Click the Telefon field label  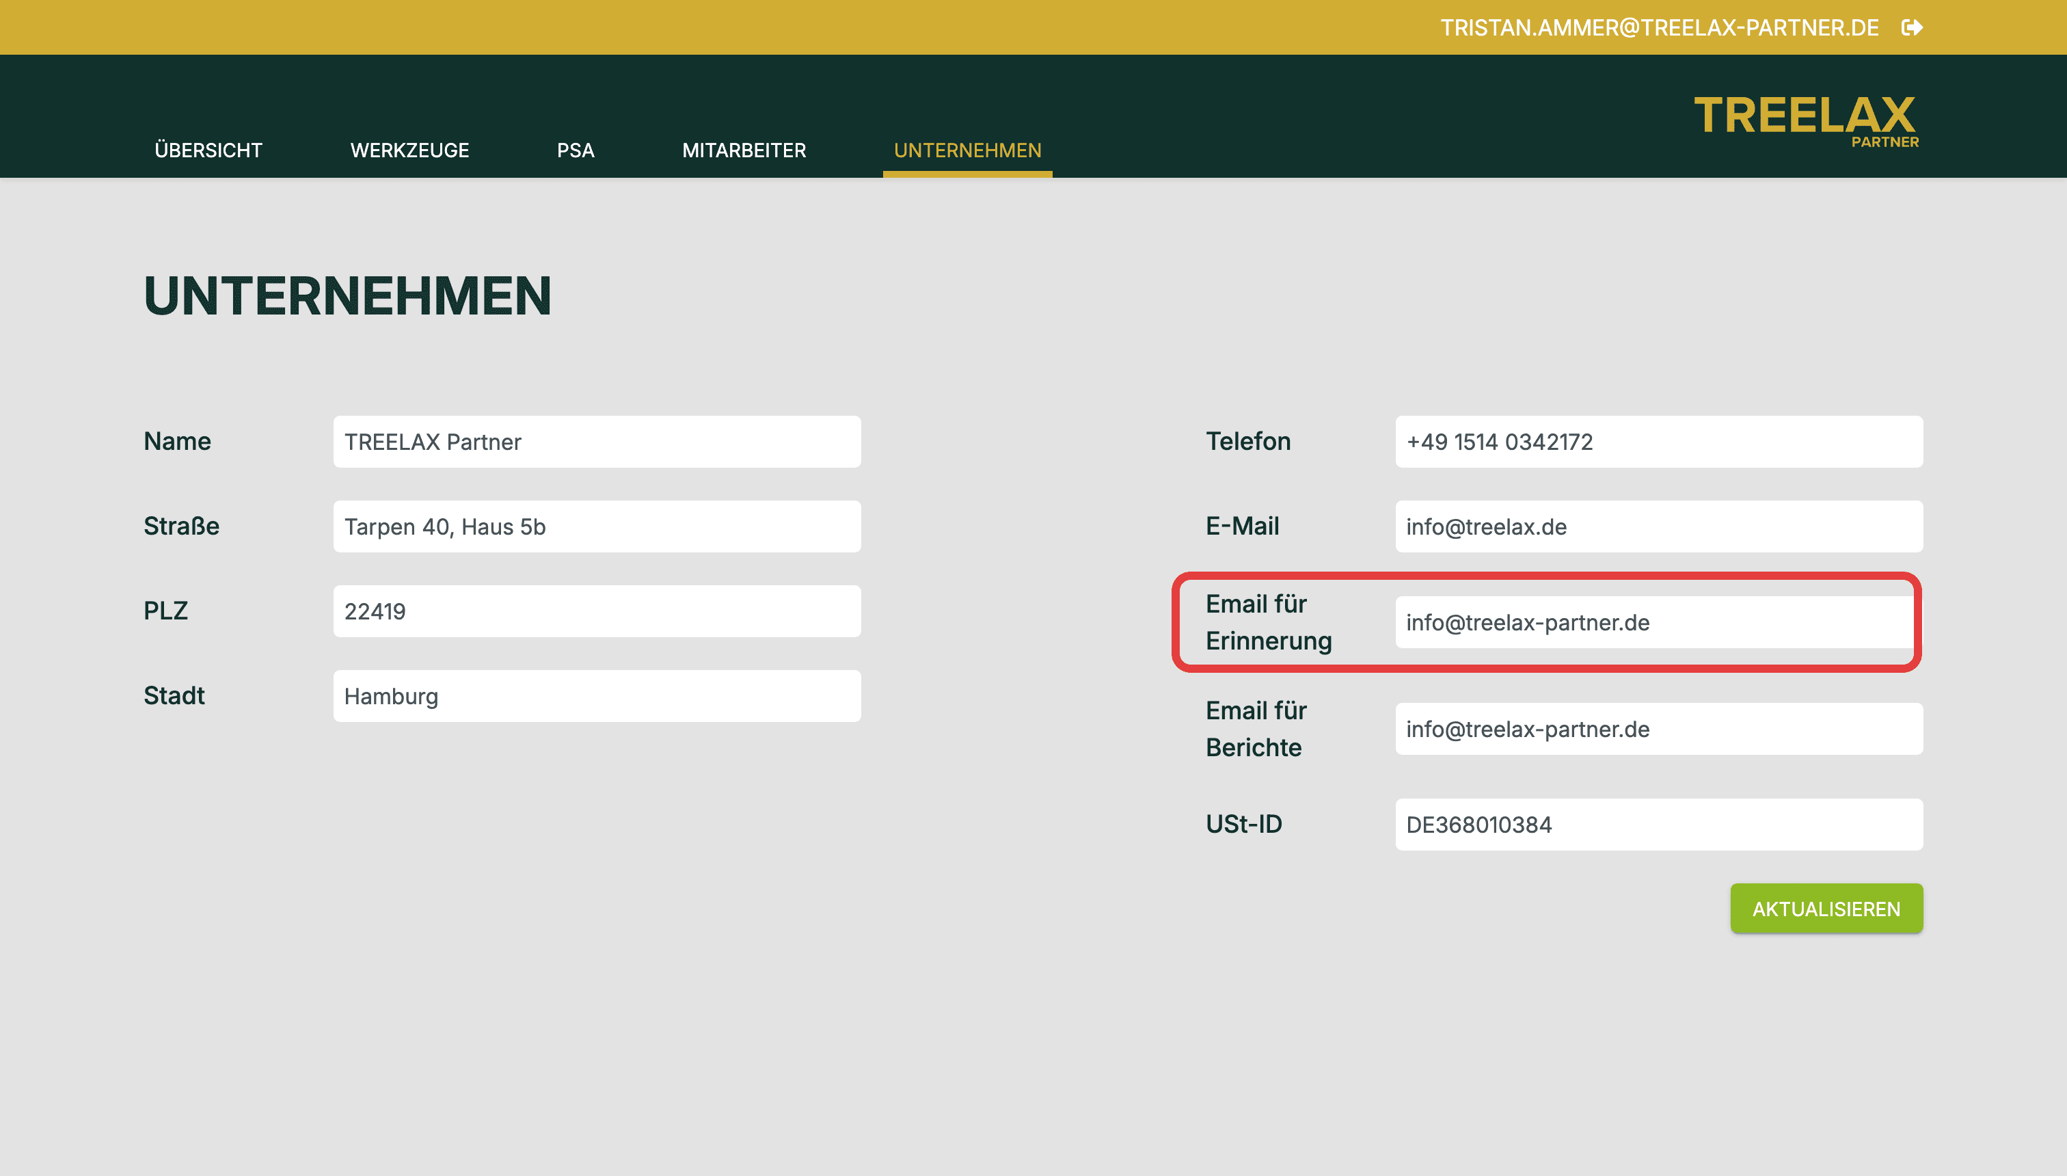[x=1248, y=441]
